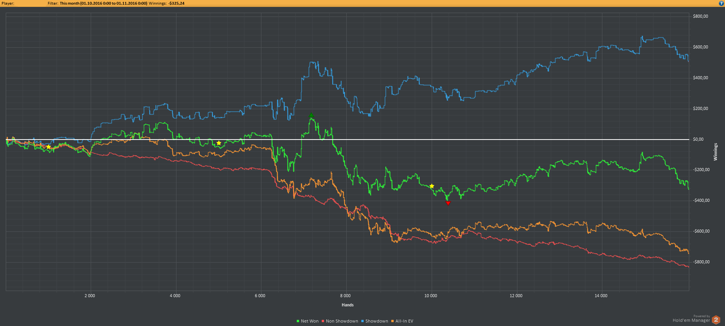Click the vertical Winnings axis title
725x326 pixels.
coord(715,152)
